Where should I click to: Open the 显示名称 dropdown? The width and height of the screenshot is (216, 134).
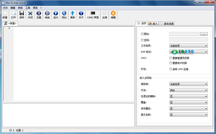188,114
